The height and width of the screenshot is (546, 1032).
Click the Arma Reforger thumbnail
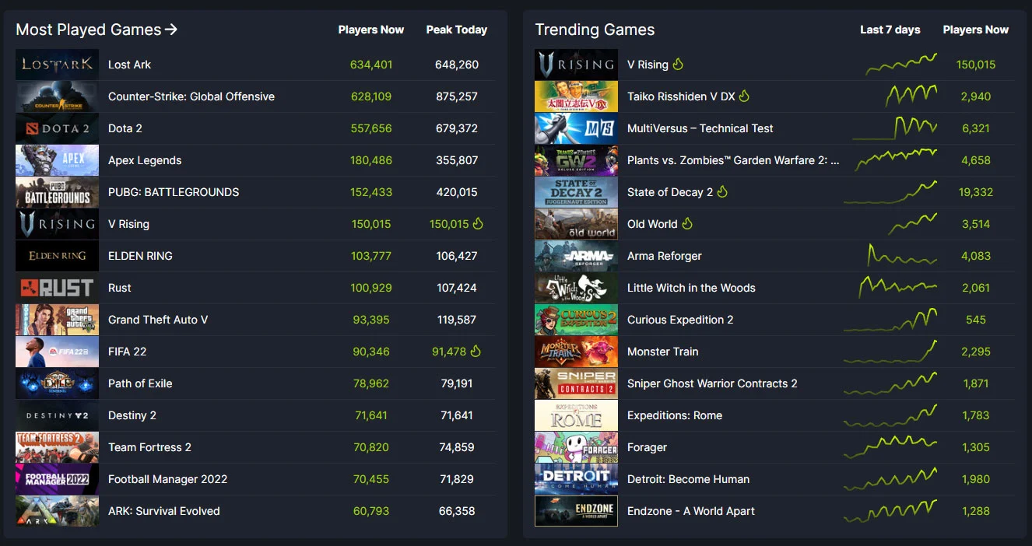[x=577, y=256]
